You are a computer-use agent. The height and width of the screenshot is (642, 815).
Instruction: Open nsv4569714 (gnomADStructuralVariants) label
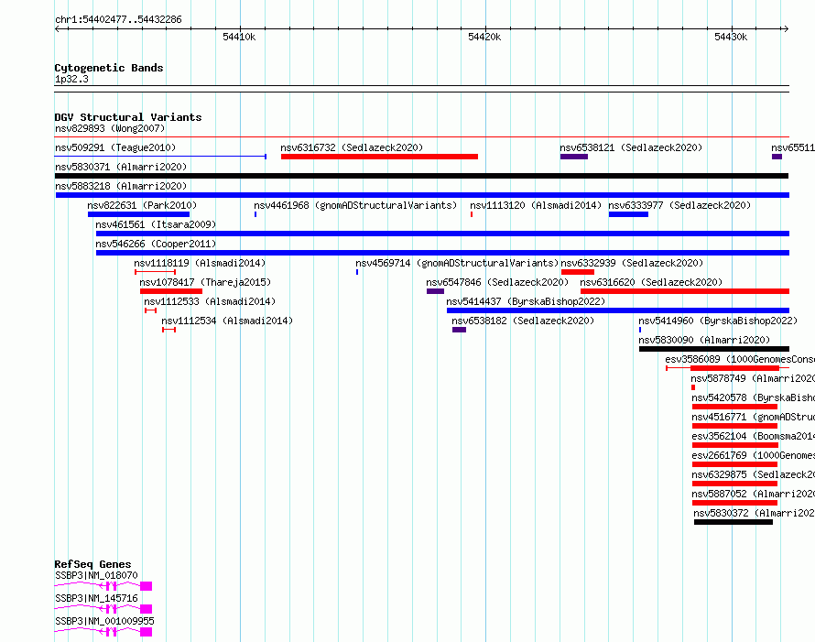pos(457,263)
